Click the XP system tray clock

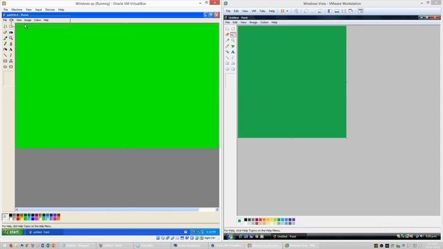211,232
